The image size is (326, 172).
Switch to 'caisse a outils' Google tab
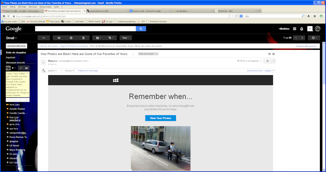tap(150, 11)
